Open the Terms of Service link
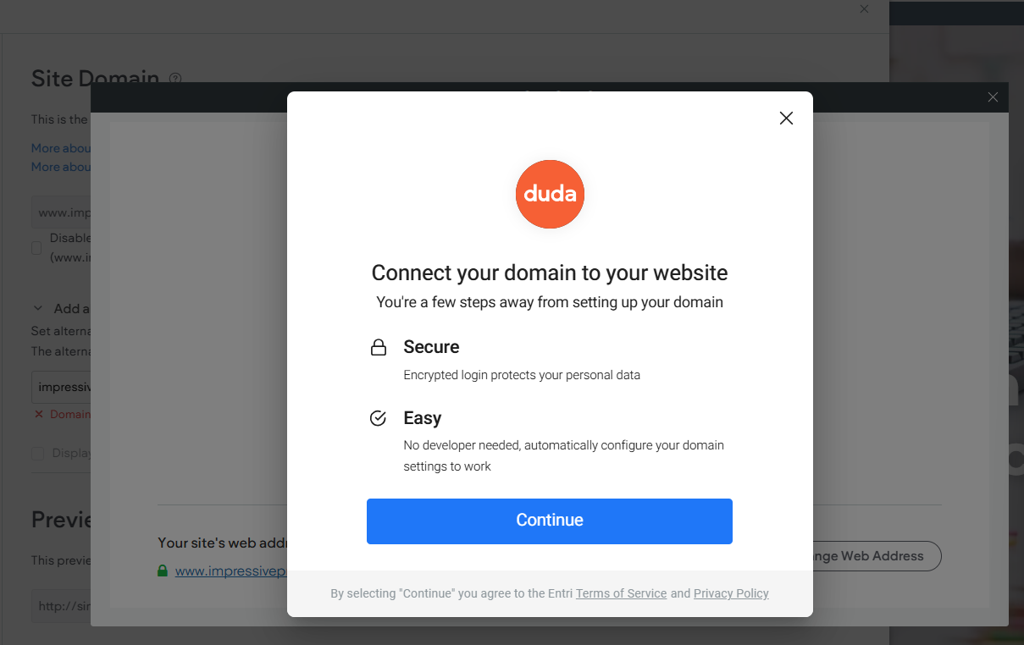 tap(621, 593)
